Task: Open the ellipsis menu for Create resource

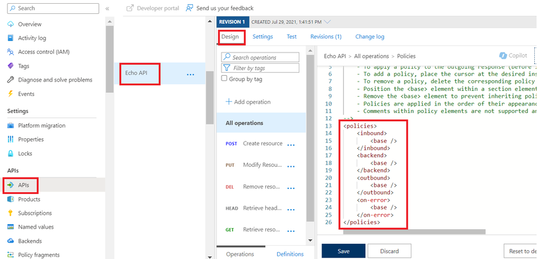Action: pyautogui.click(x=291, y=145)
